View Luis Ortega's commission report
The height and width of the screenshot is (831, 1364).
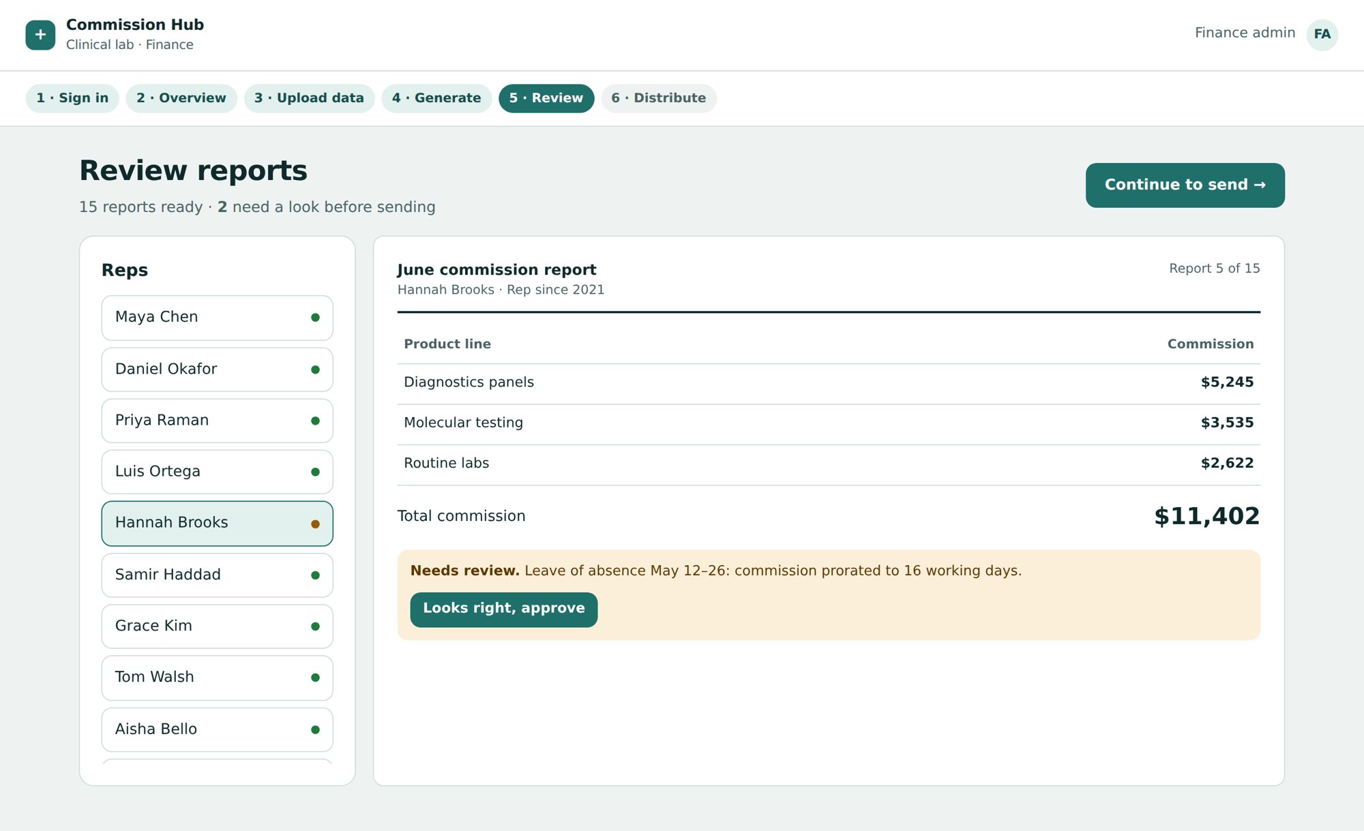(x=217, y=472)
